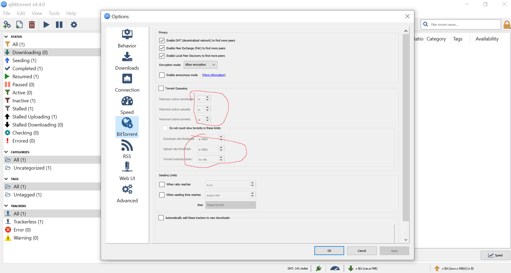Select Errored status filter

tap(52, 141)
